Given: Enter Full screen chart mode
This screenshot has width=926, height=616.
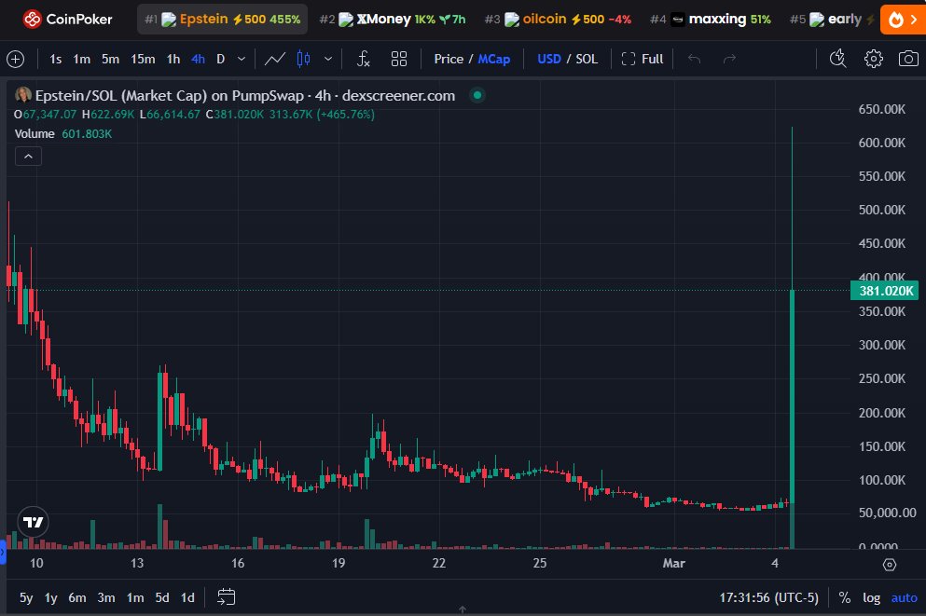Looking at the screenshot, I should coord(643,59).
